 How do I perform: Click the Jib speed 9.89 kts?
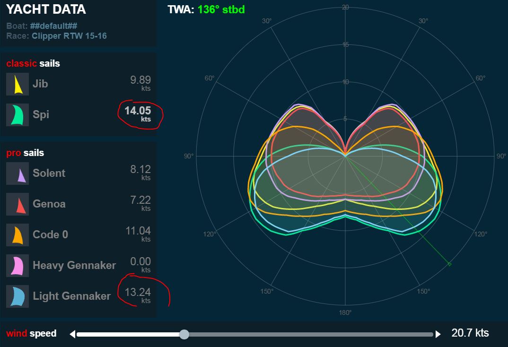pyautogui.click(x=140, y=83)
